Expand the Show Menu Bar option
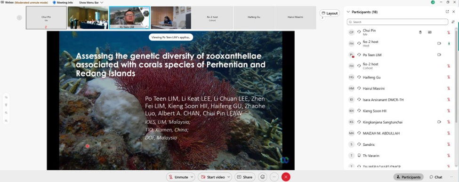459x182 pixels. click(x=91, y=2)
